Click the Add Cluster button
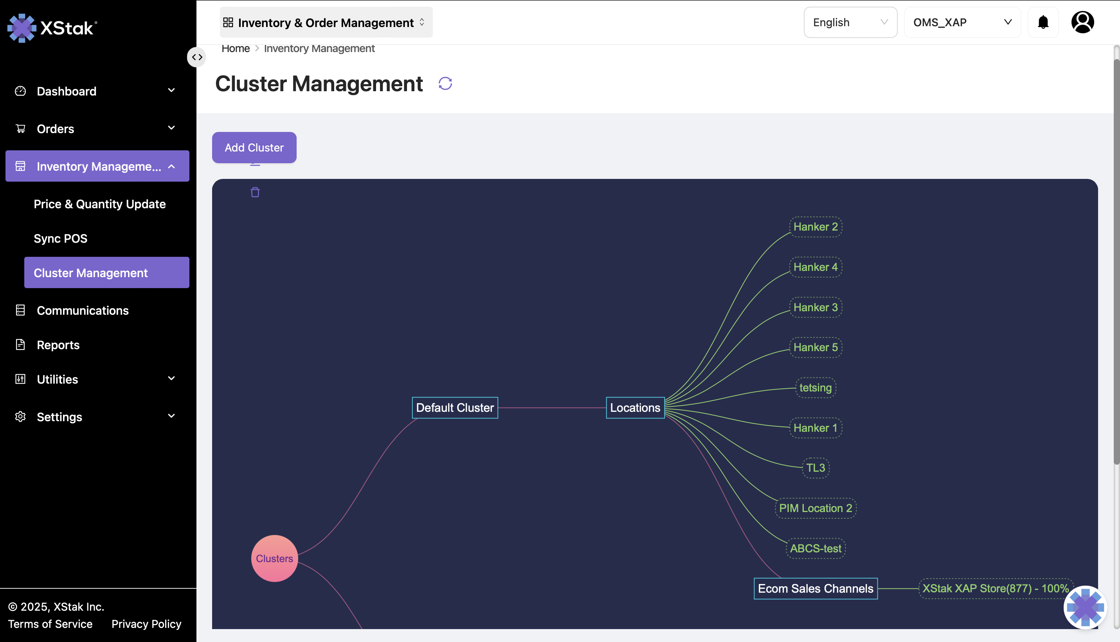 tap(254, 147)
